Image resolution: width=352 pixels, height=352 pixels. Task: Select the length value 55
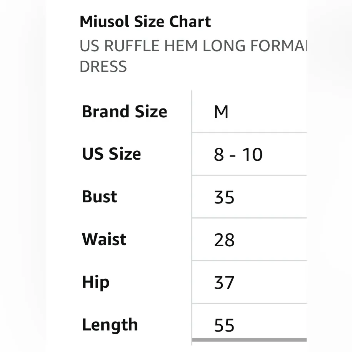(x=224, y=325)
